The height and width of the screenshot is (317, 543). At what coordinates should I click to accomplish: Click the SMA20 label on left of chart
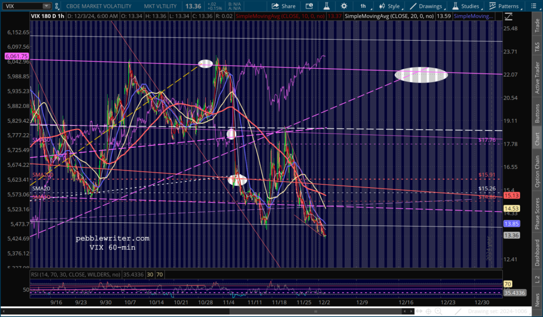[41, 189]
